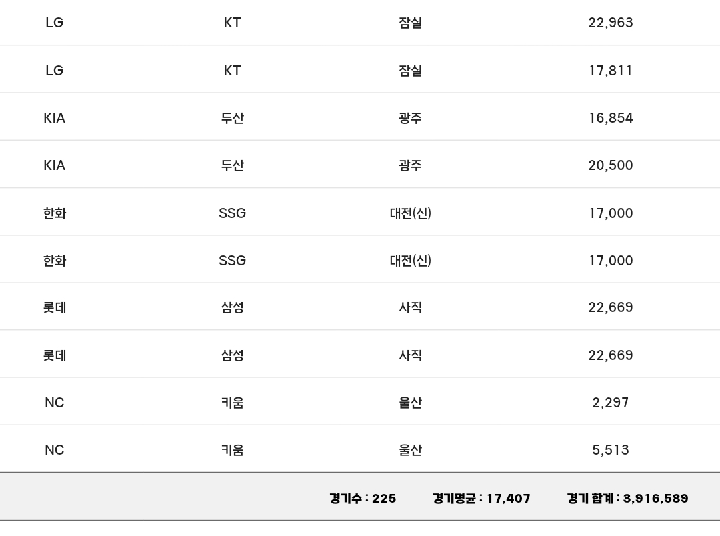Select 광주 in the 16,854 attendance row
Image resolution: width=720 pixels, height=536 pixels.
coord(411,118)
